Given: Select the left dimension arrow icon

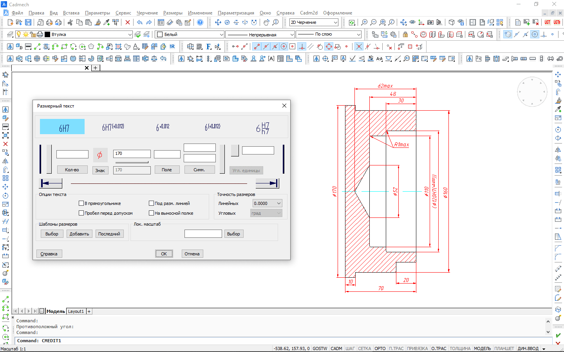Looking at the screenshot, I should (51, 183).
